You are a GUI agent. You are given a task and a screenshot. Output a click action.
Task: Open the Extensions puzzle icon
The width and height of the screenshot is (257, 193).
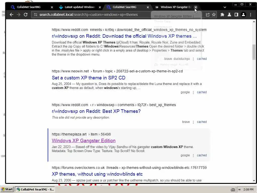222,15
